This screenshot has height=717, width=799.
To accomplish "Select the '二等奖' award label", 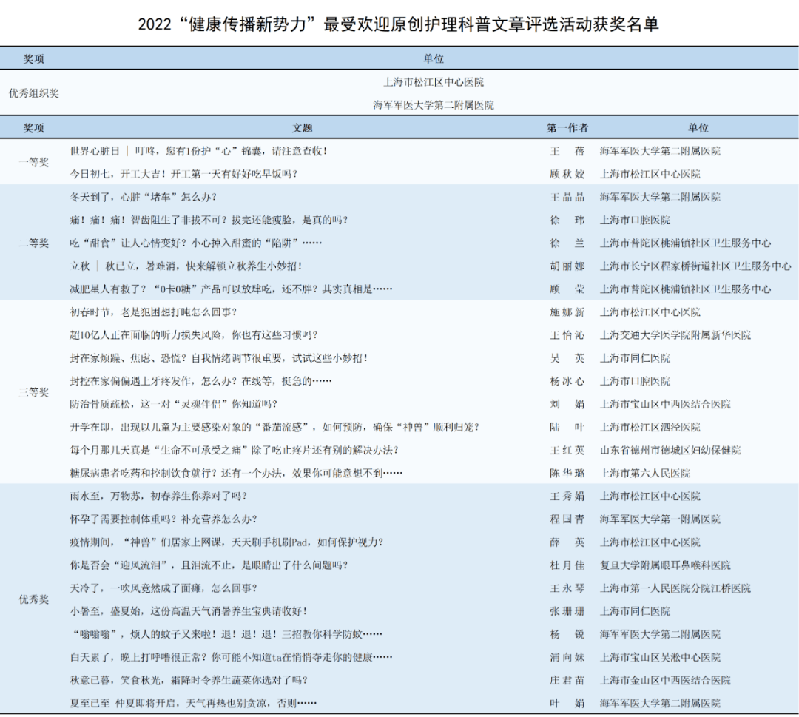I will pyautogui.click(x=33, y=243).
